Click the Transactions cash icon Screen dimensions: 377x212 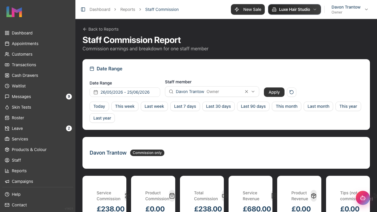7,65
